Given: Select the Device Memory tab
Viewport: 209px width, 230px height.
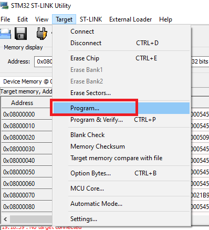Looking at the screenshot, I should click(x=27, y=81).
